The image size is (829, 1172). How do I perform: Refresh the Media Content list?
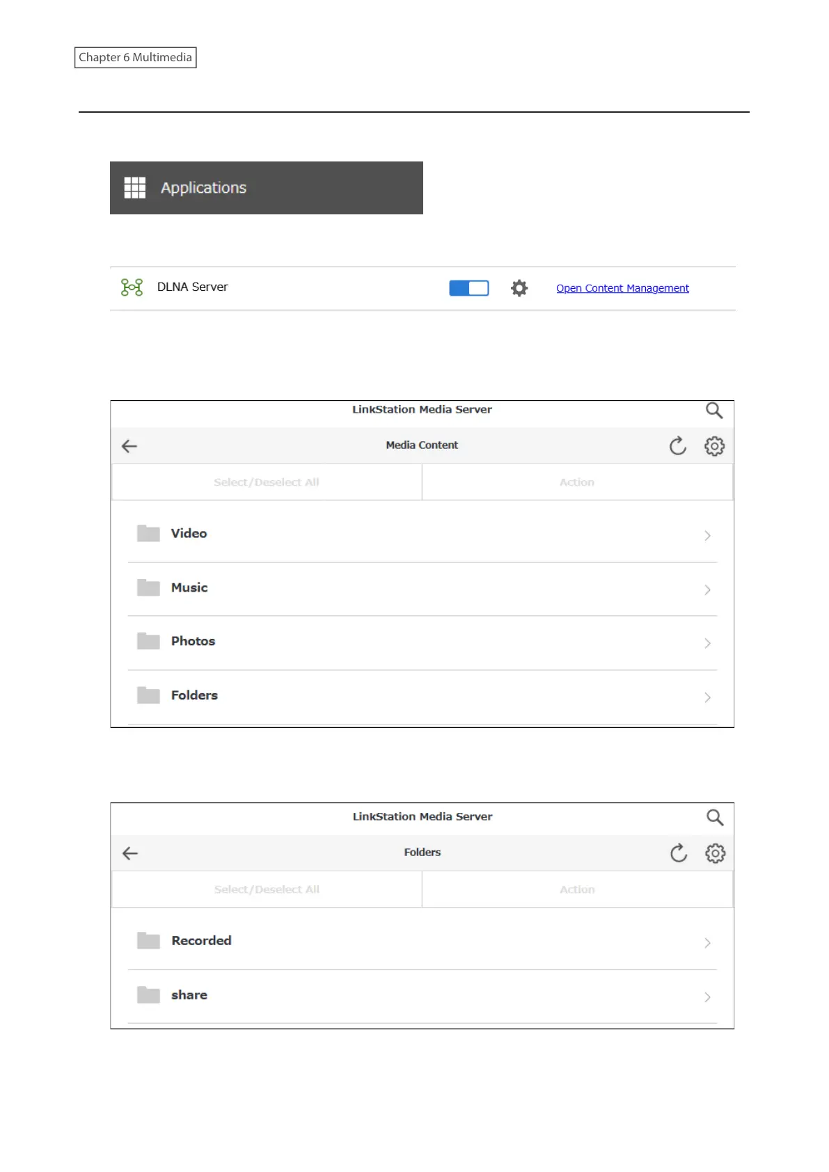(678, 446)
